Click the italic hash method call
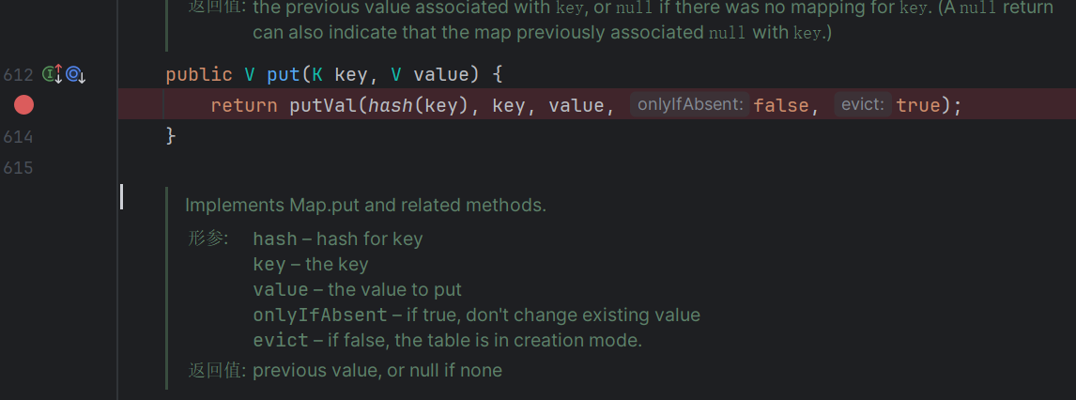Screen dimensions: 1076x400 392,105
